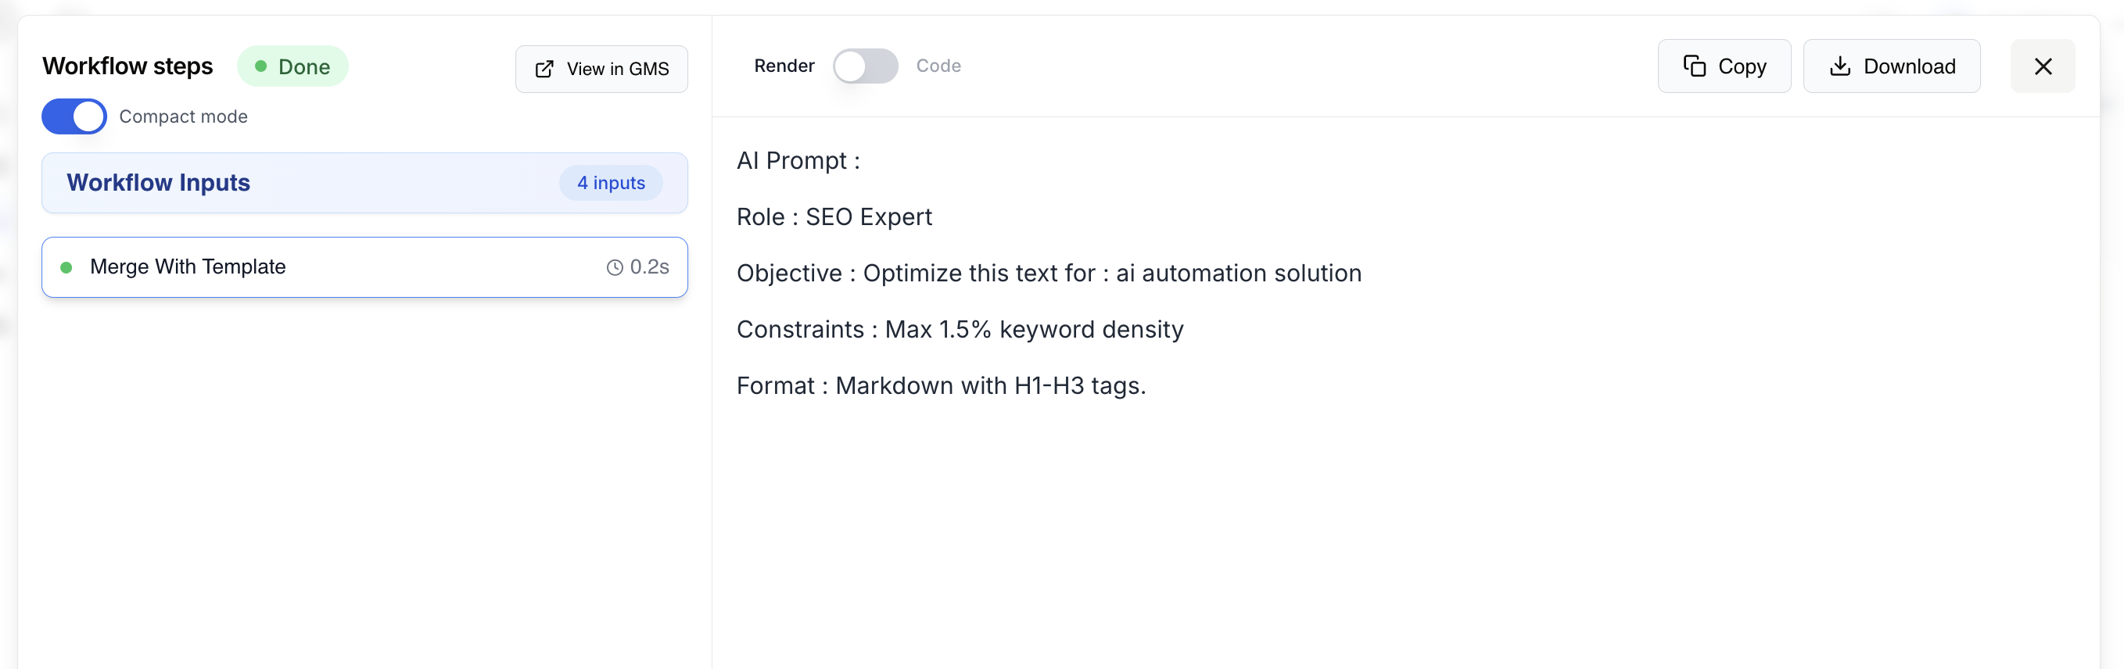Click the X icon to close the panel
Image resolution: width=2124 pixels, height=669 pixels.
click(x=2044, y=66)
